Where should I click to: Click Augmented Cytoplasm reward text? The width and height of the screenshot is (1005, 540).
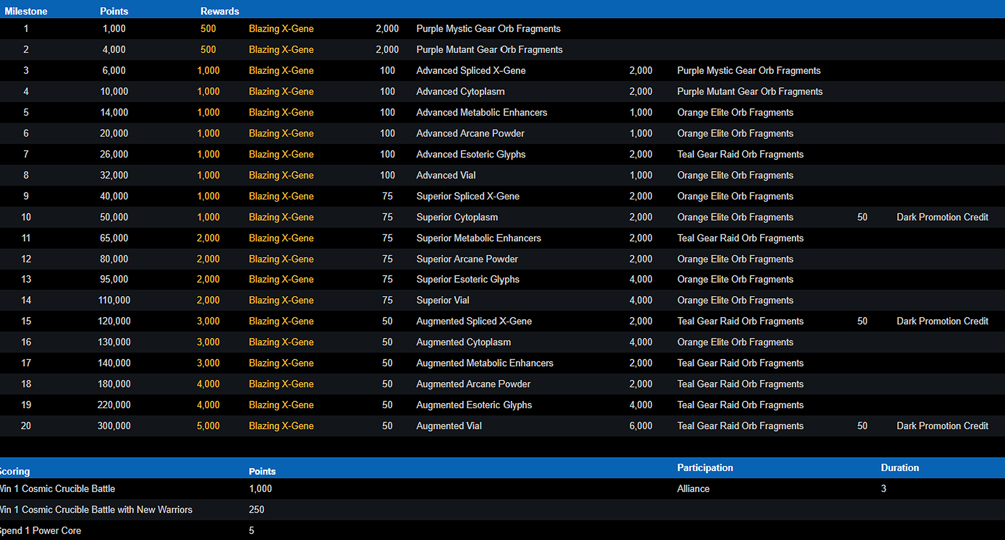463,342
